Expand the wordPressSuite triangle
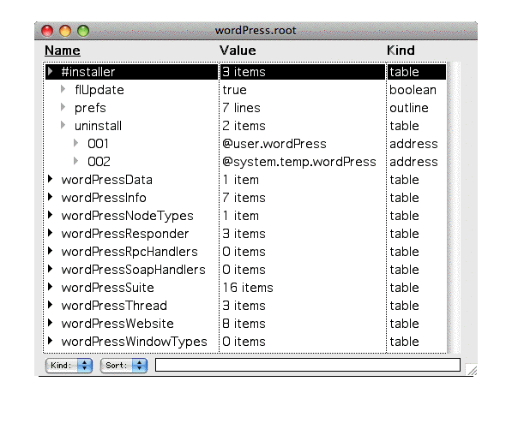Viewport: 512px width, 423px height. [x=51, y=287]
